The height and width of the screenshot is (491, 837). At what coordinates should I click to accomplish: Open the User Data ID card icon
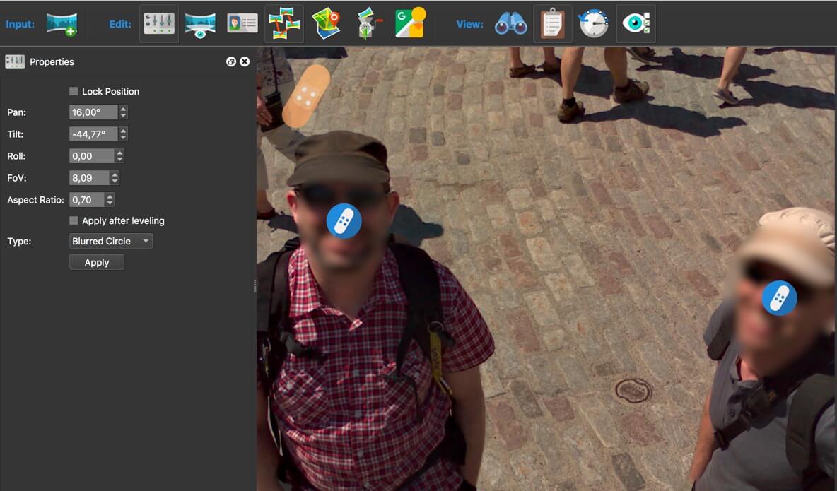pyautogui.click(x=242, y=23)
